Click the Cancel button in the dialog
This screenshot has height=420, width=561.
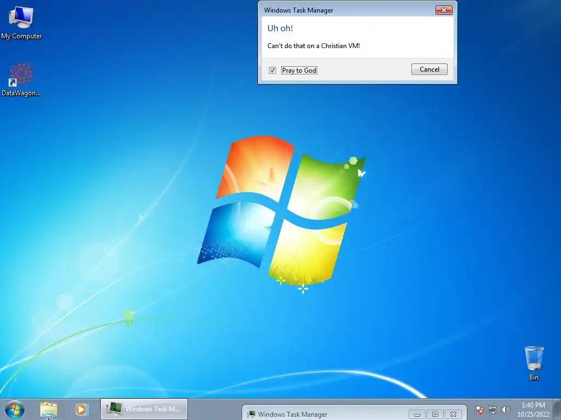(430, 69)
